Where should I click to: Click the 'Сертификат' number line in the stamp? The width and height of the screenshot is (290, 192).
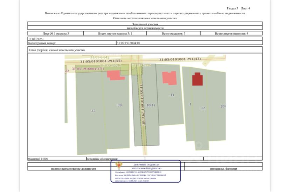[x=138, y=172]
